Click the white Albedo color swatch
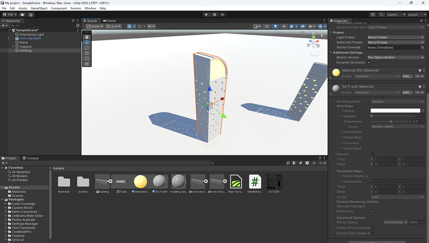Image resolution: width=429 pixels, height=243 pixels. coord(395,110)
